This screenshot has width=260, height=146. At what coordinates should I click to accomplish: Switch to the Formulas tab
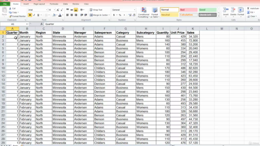pos(54,4)
